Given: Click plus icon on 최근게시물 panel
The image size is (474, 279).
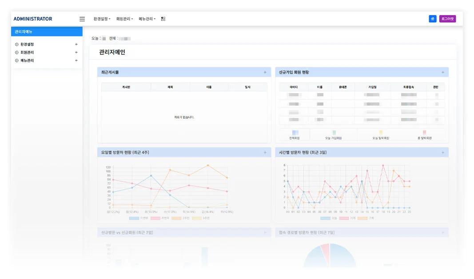Looking at the screenshot, I should click(265, 72).
